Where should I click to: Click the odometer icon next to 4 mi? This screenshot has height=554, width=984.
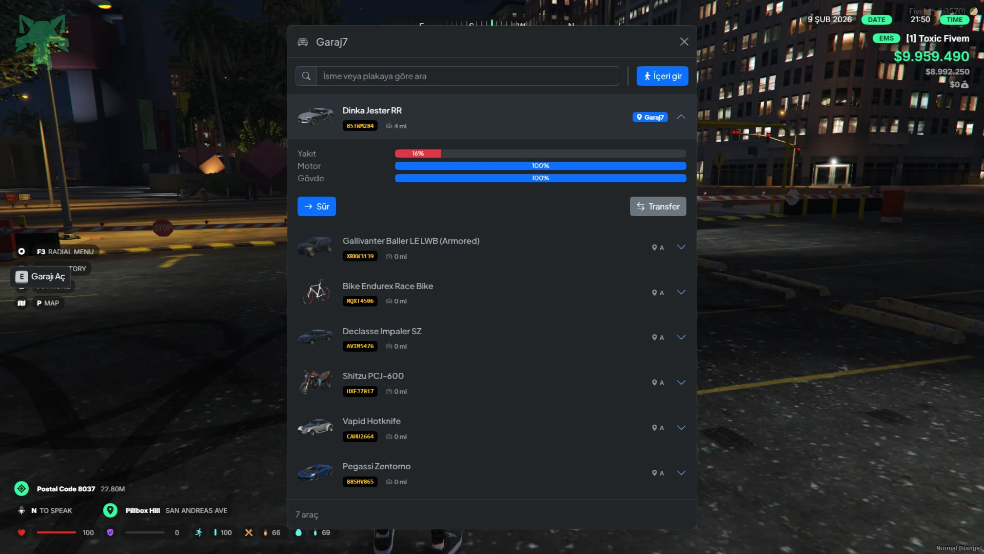click(388, 126)
